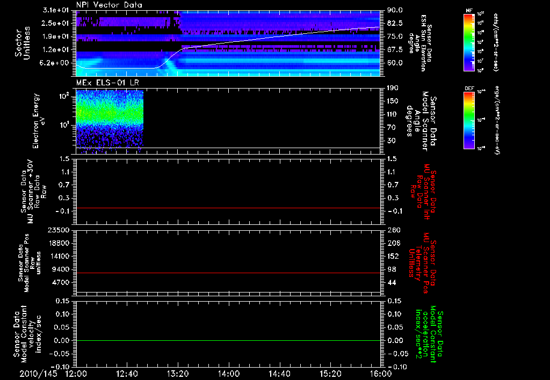The width and height of the screenshot is (550, 380).
Task: Click the '4700' scanner position tick value
Action: 61,282
